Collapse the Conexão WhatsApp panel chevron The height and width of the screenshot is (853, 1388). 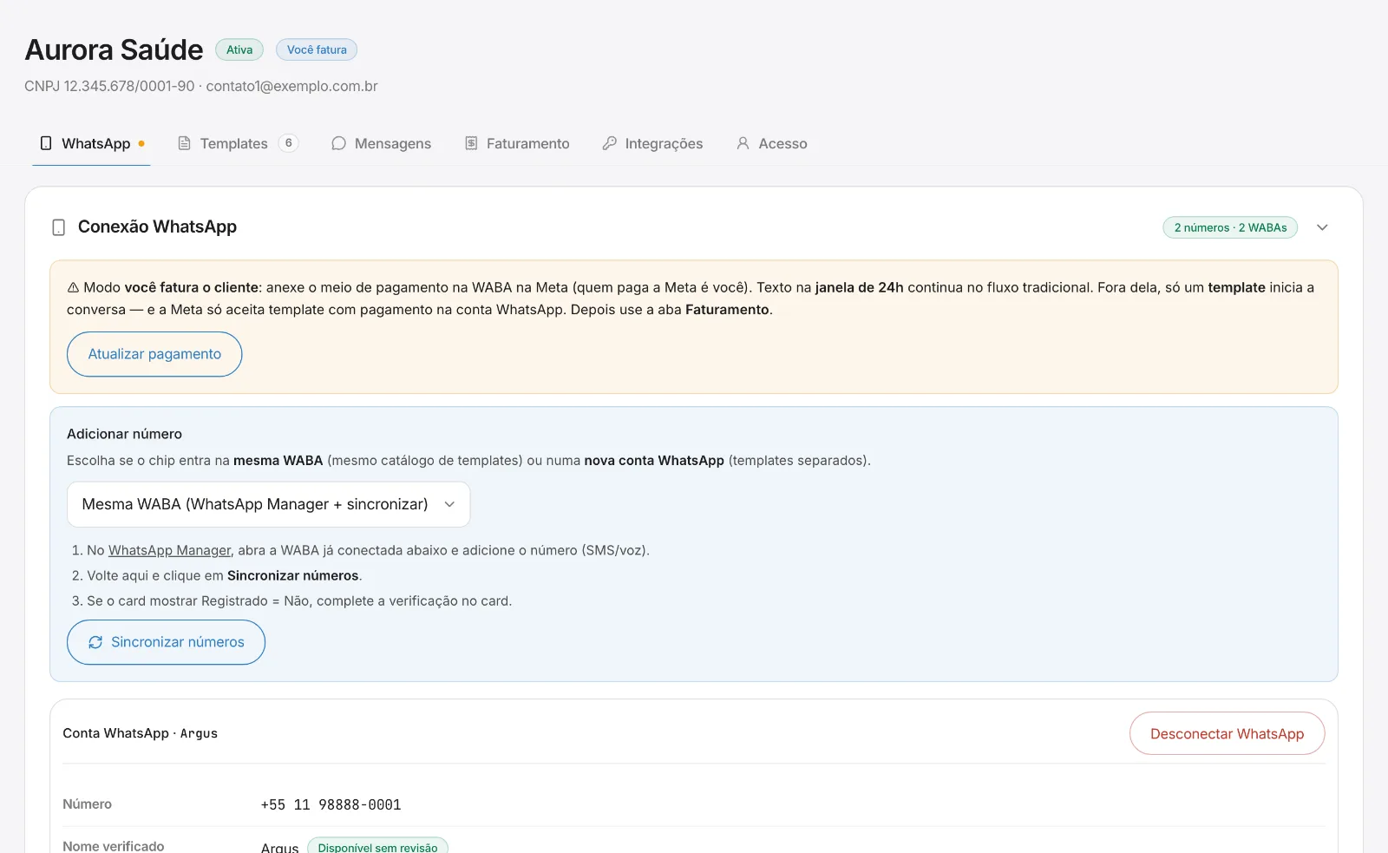pos(1322,227)
